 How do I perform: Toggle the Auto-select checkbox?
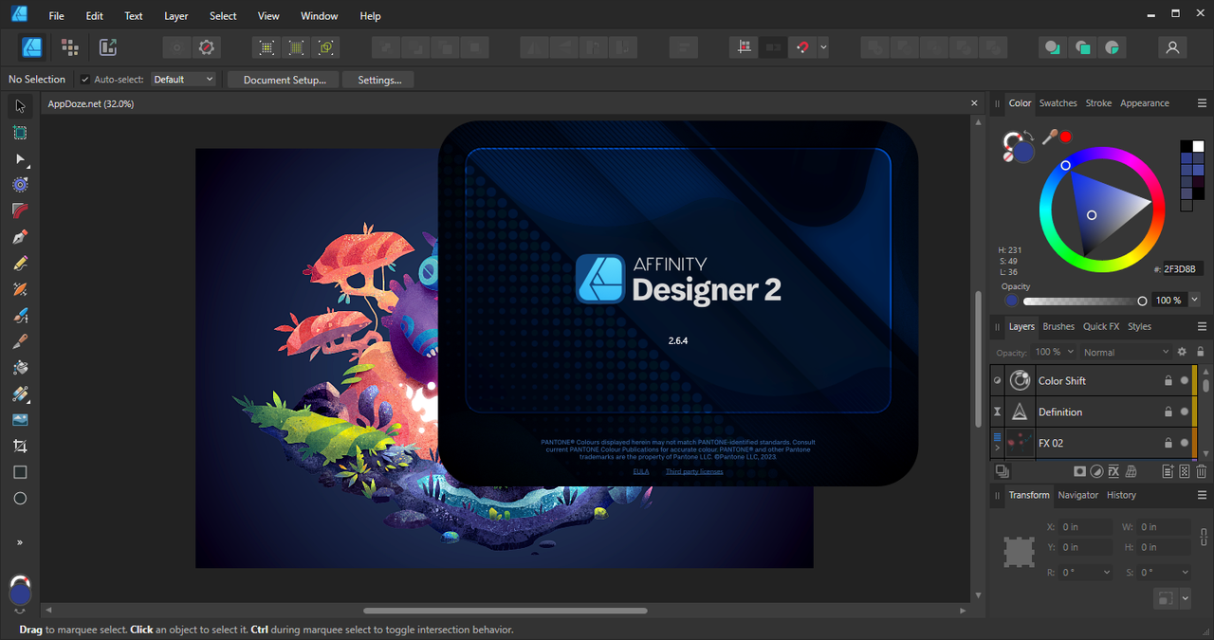click(85, 80)
